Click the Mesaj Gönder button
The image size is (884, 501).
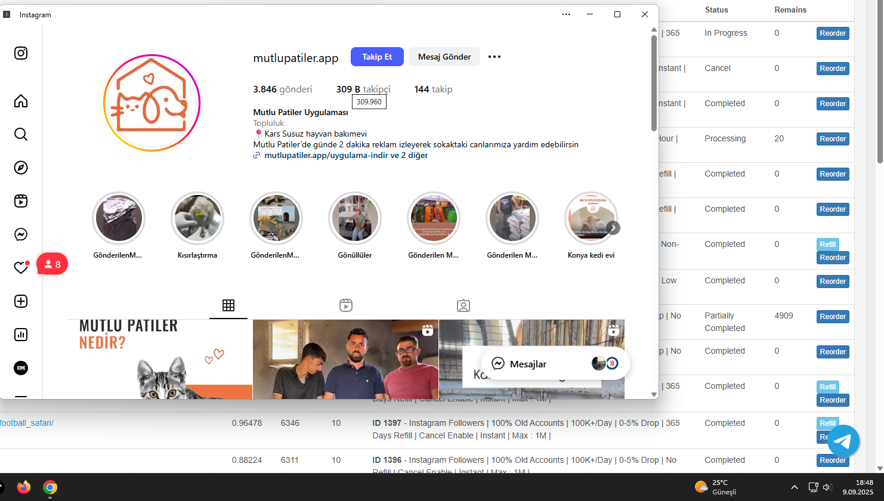coord(444,57)
